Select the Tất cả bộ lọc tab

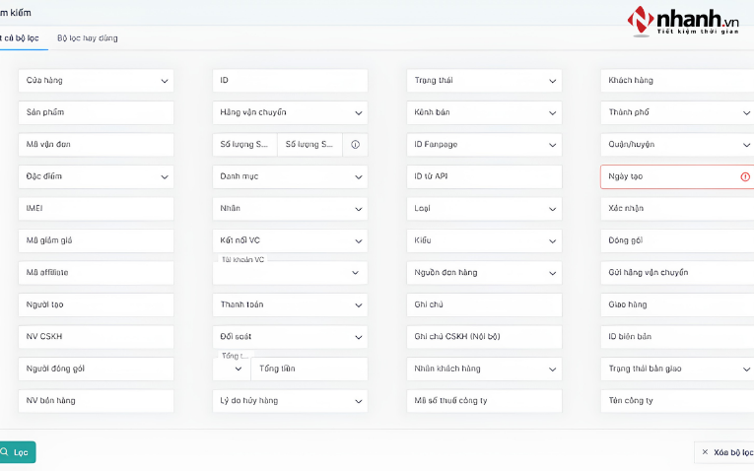click(20, 38)
